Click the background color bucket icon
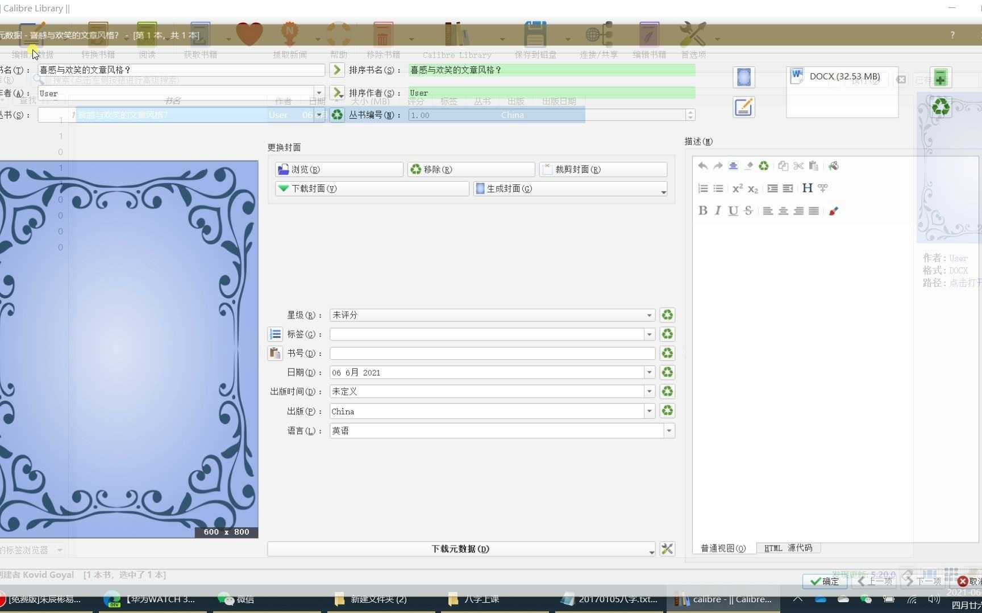Image resolution: width=982 pixels, height=613 pixels. (x=833, y=166)
